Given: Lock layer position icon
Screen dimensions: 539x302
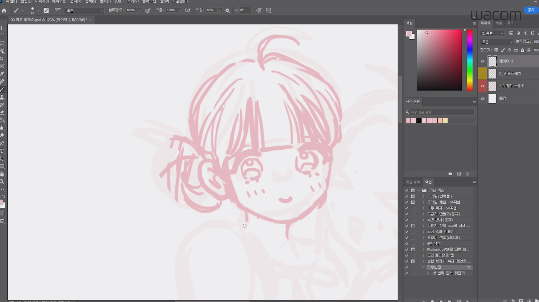Looking at the screenshot, I should [509, 50].
